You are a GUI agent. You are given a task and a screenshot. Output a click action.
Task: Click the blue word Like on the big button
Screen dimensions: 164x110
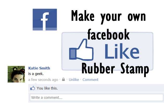coord(122,51)
